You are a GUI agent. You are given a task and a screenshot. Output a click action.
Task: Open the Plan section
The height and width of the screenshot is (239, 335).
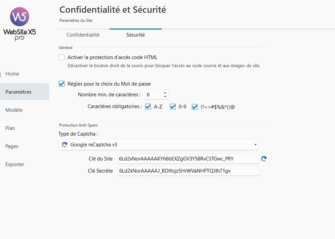tap(10, 128)
